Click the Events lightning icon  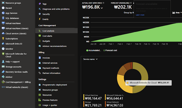[40, 19]
